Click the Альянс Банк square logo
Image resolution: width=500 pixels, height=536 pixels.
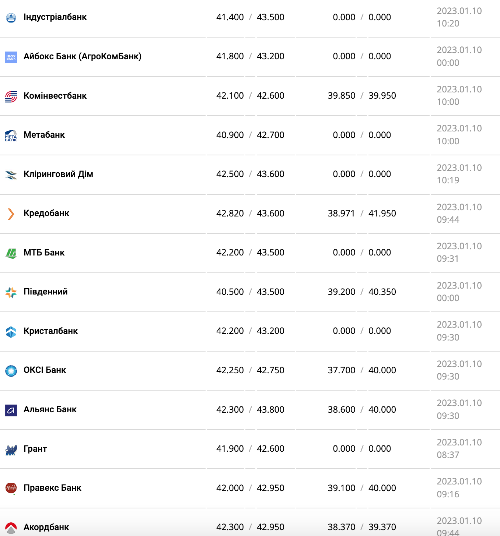pos(11,410)
